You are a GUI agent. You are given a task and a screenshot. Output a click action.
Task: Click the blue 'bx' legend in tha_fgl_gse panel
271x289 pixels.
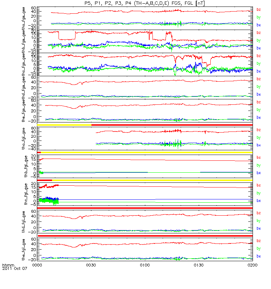coord(259,145)
